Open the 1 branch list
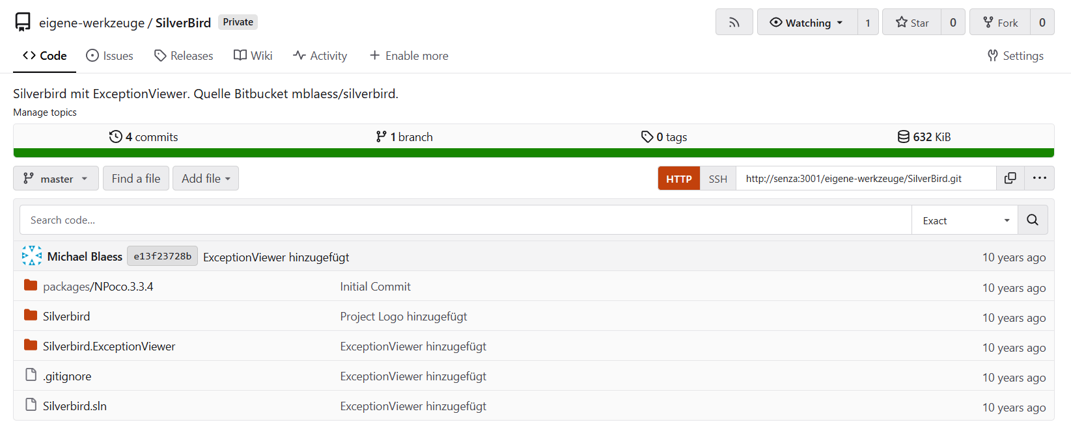1071x431 pixels. coord(404,137)
